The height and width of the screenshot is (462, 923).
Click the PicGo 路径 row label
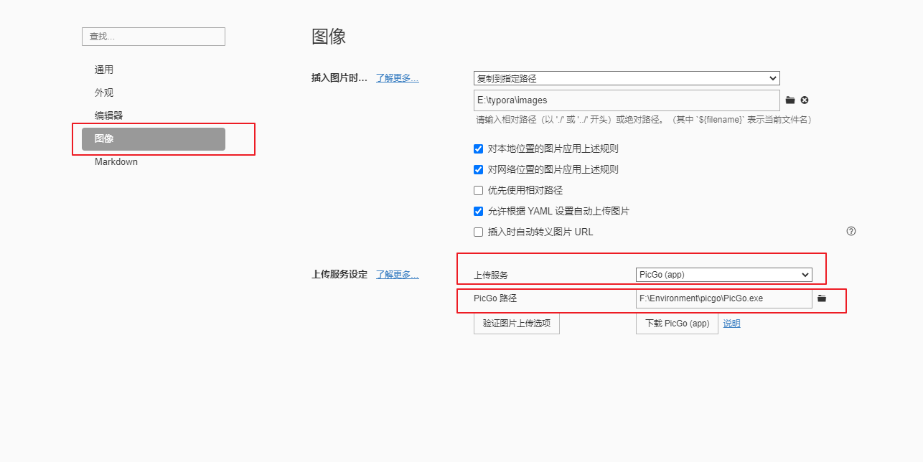point(495,298)
